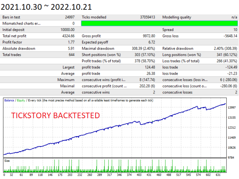This screenshot has width=239, height=179.
Task: Click the Gross profit value 9972.80
Action: pos(149,36)
